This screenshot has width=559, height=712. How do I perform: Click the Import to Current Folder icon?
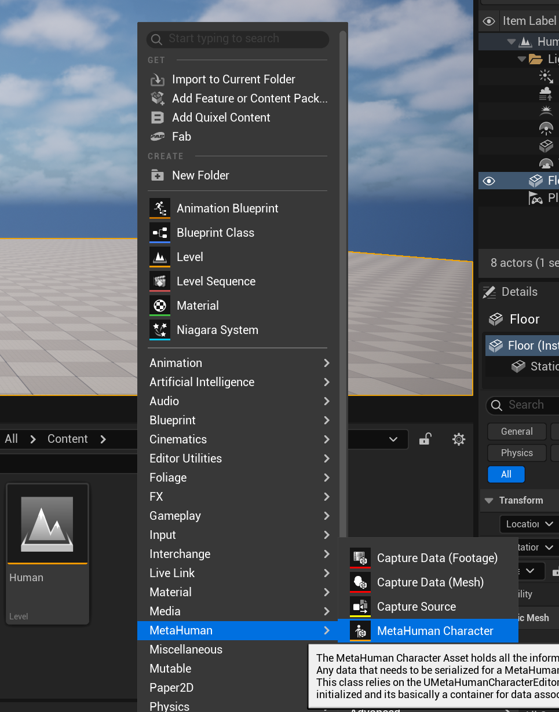click(x=157, y=79)
